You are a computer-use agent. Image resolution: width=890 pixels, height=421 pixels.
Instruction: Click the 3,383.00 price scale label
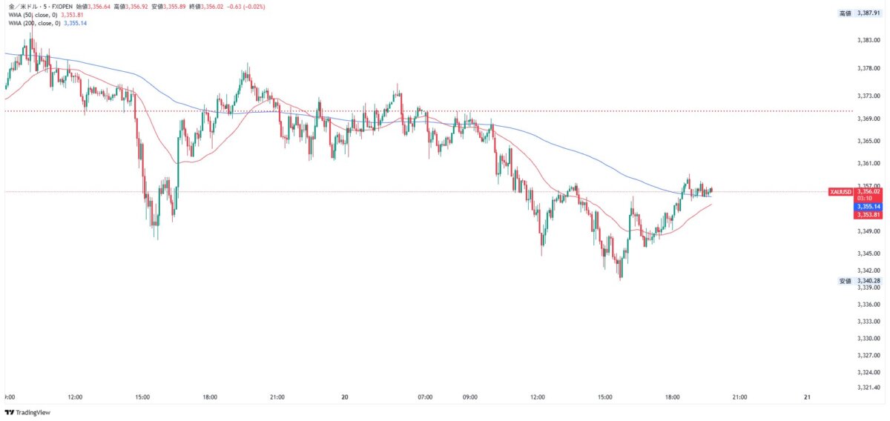click(x=867, y=39)
